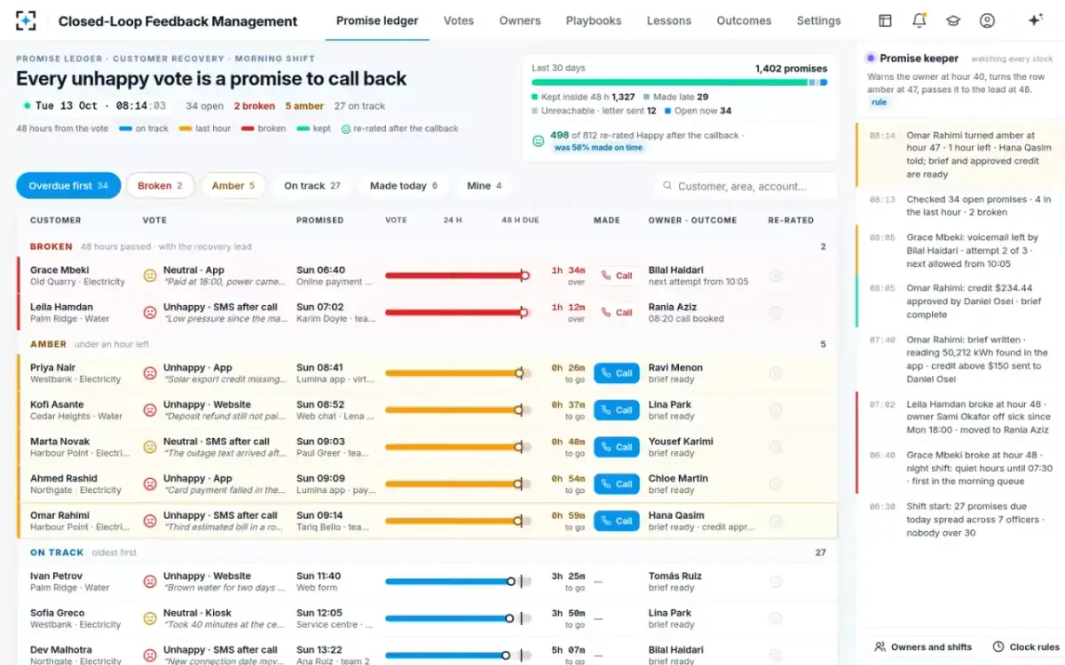
Task: Go to the Owners tab
Action: pyautogui.click(x=520, y=20)
